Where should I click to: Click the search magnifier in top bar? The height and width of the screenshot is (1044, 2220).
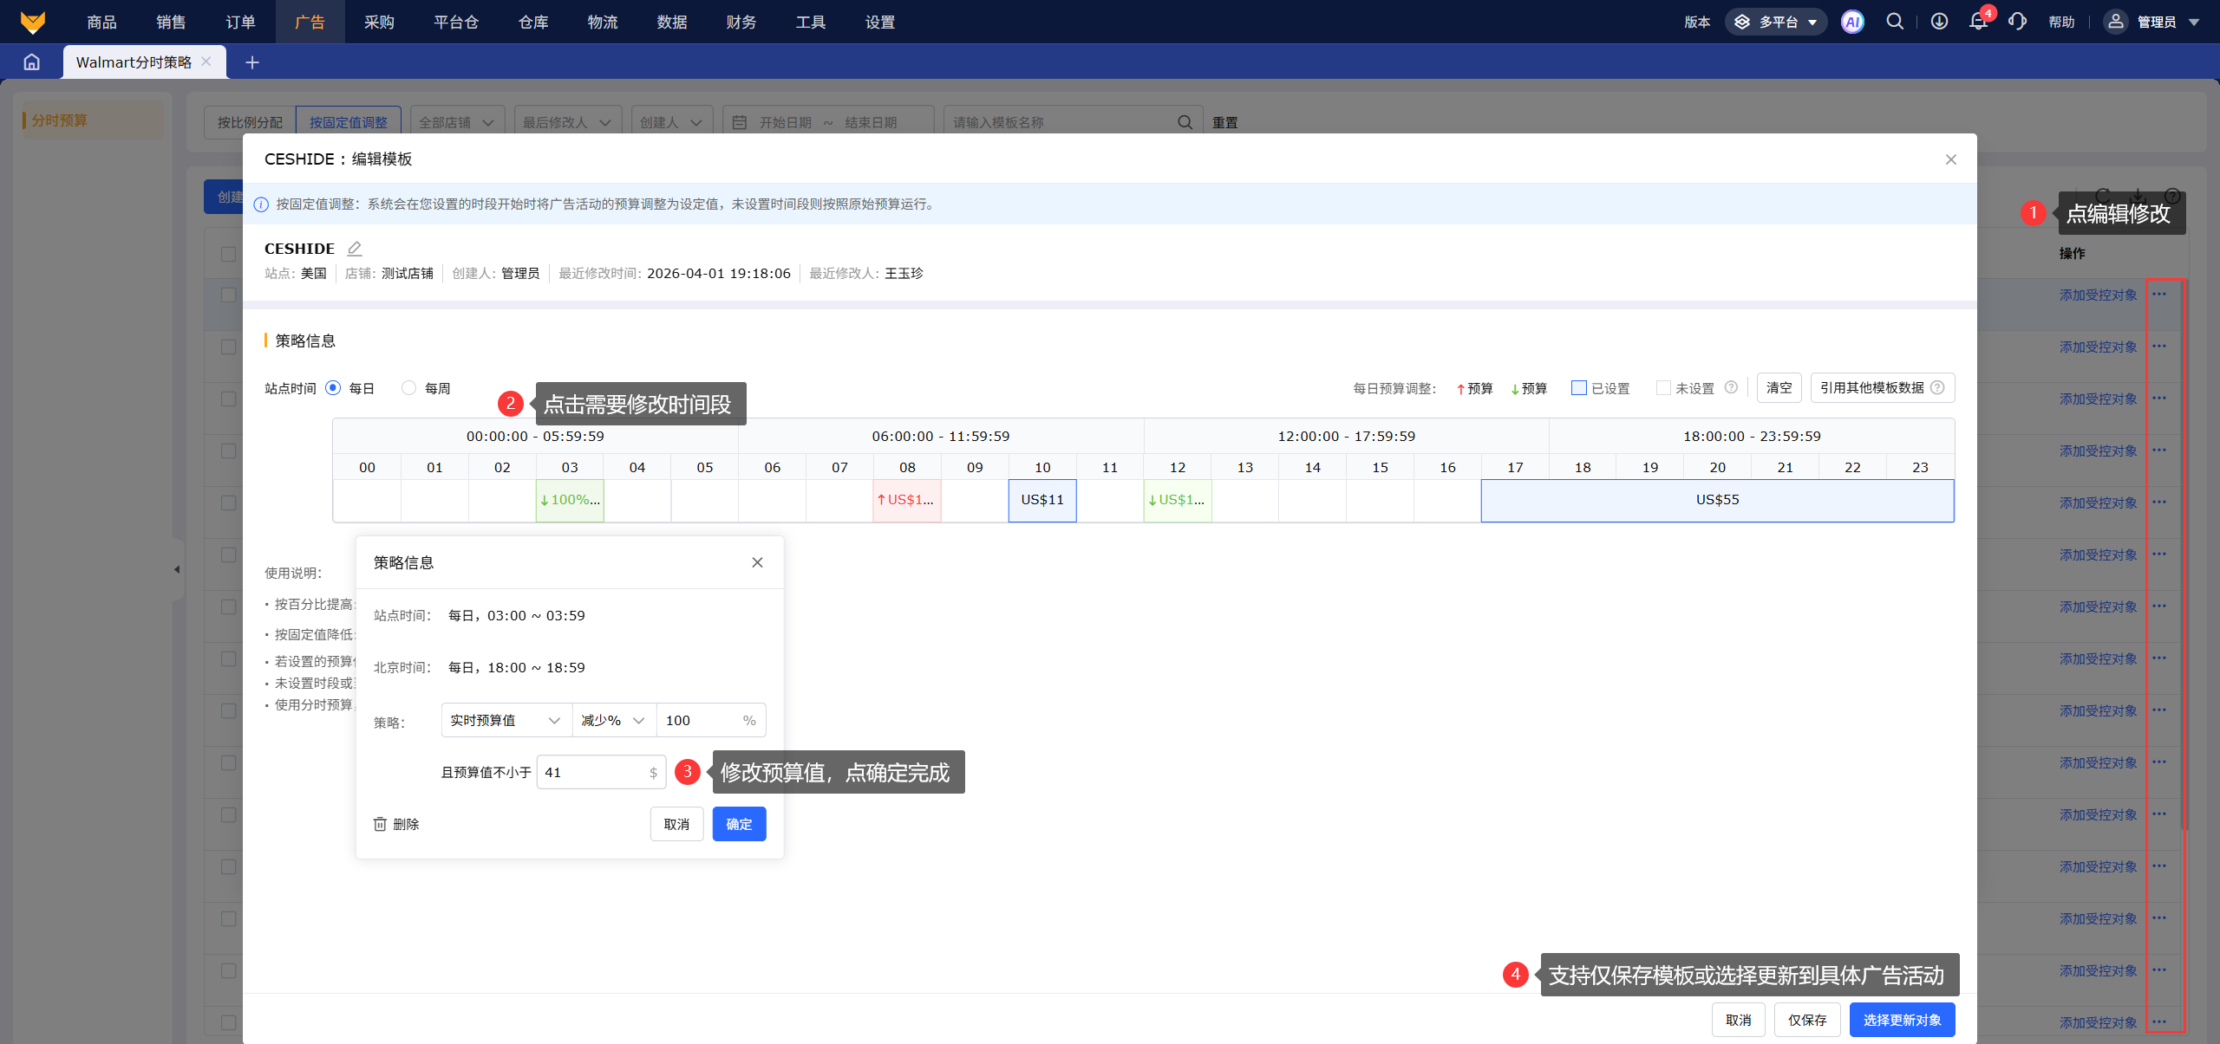[1895, 22]
